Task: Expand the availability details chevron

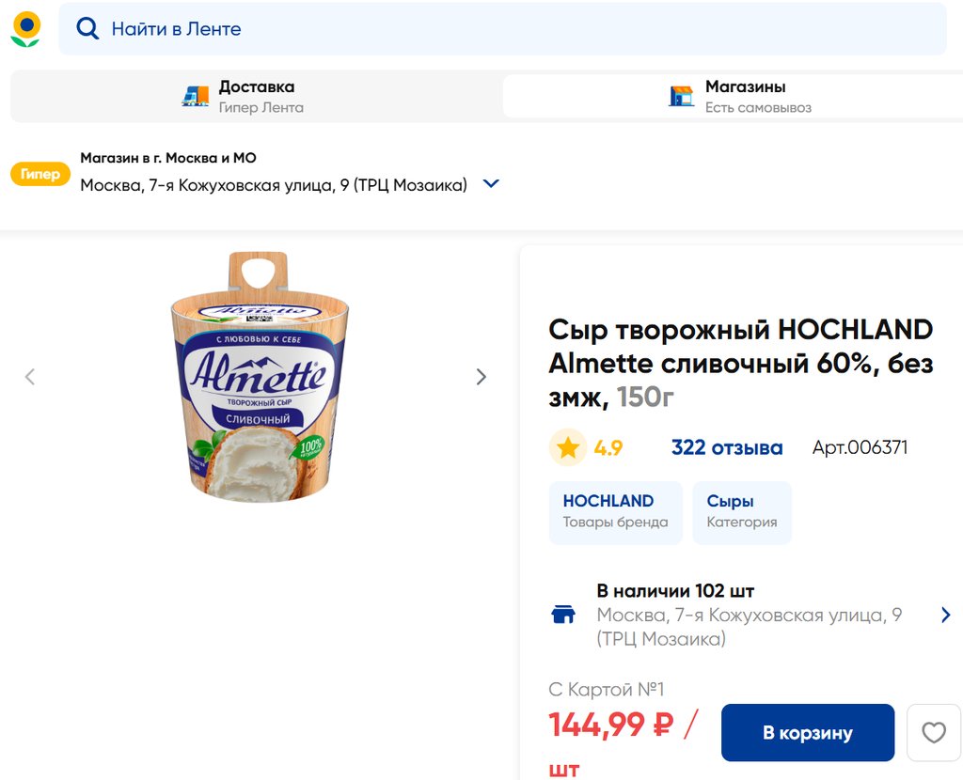Action: (x=945, y=615)
